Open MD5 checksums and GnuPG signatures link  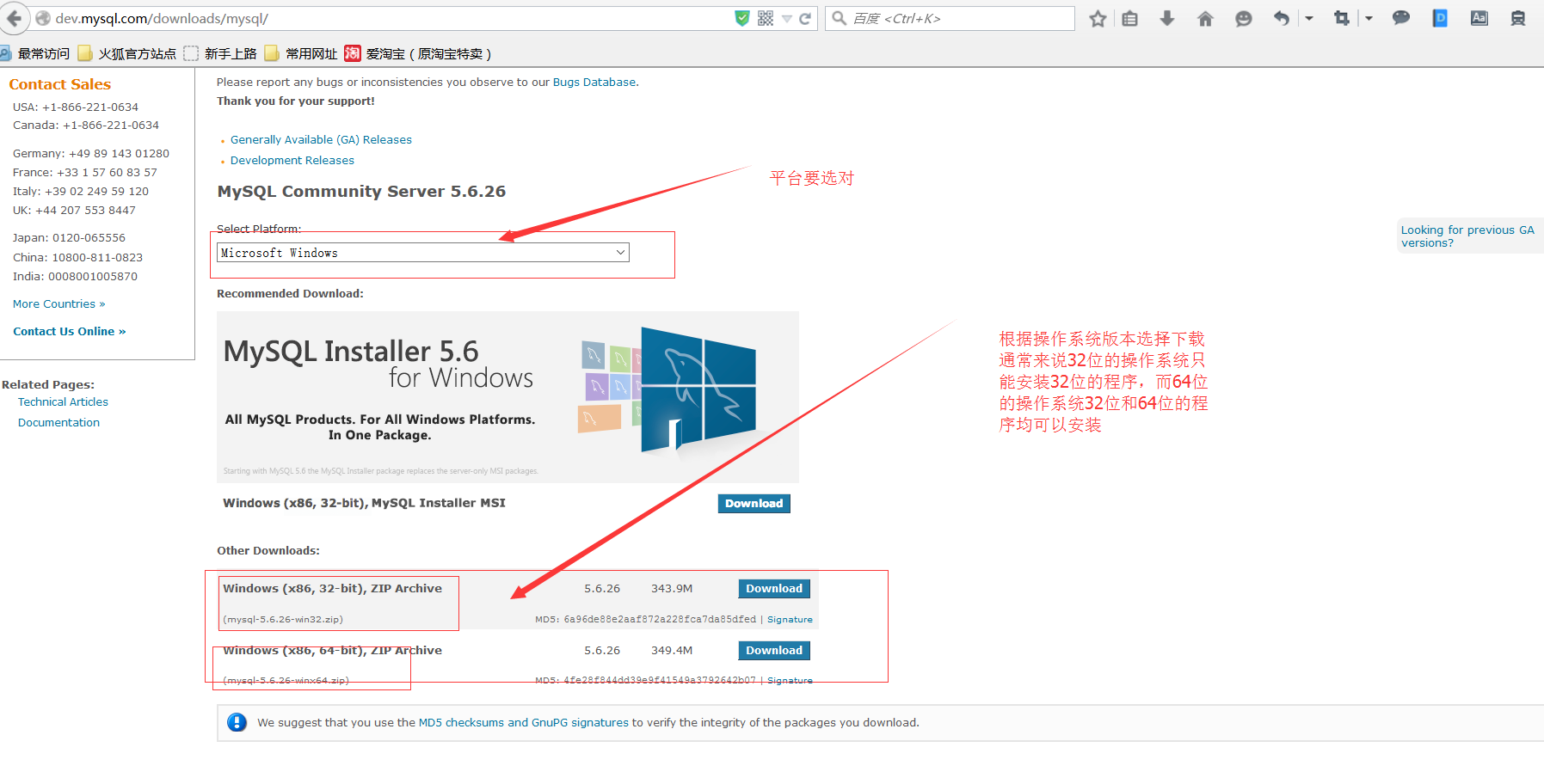[523, 723]
